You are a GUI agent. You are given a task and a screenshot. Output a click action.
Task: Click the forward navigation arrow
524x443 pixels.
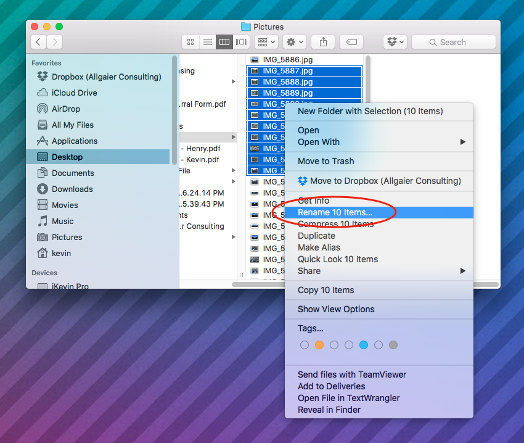pyautogui.click(x=54, y=42)
